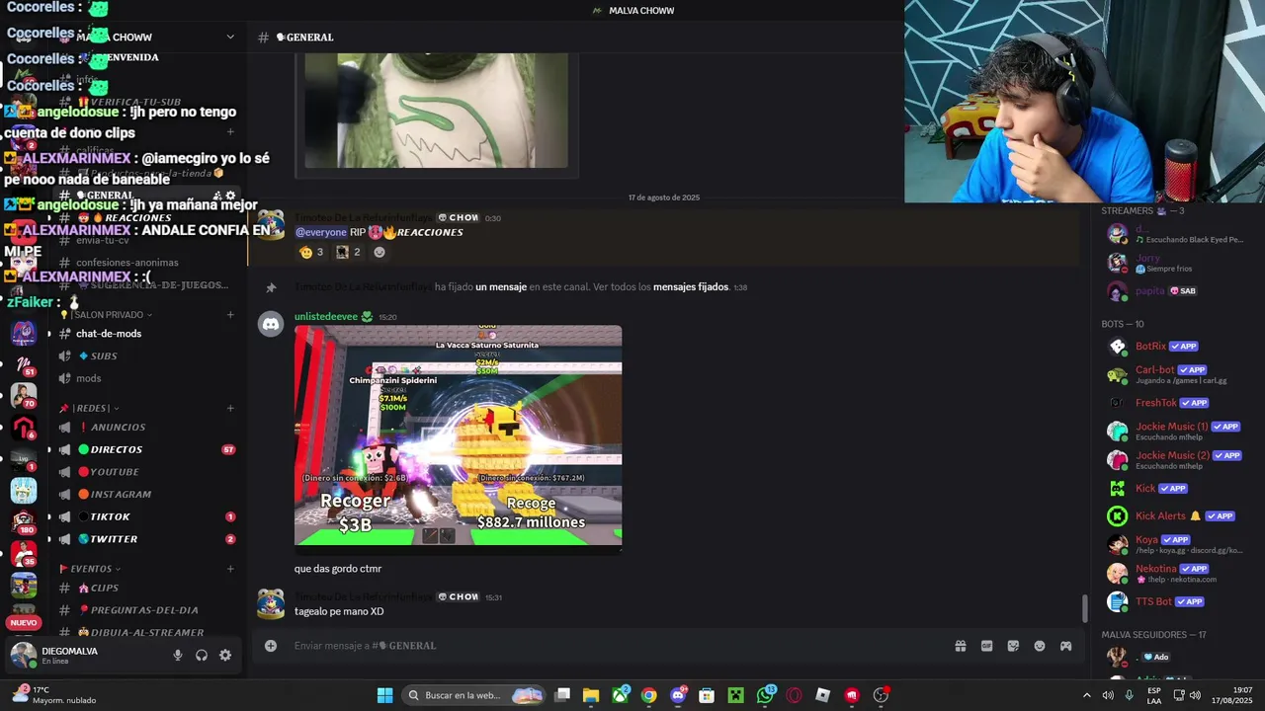Open the server icon with 70 badge
1265x711 pixels.
(24, 394)
